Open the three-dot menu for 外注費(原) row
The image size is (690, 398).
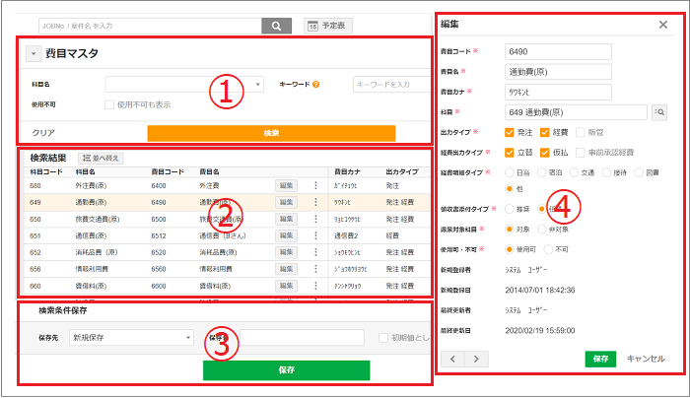pos(316,184)
